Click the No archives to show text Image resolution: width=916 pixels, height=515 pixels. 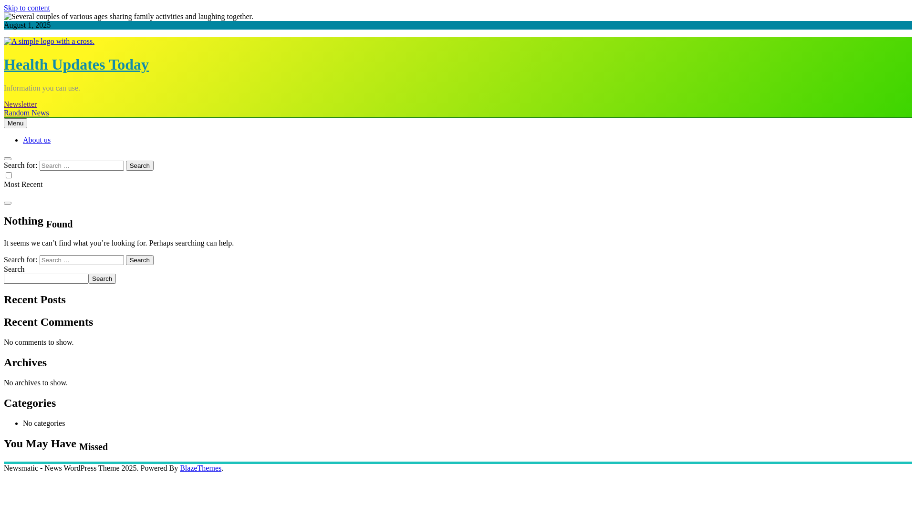coord(36,382)
